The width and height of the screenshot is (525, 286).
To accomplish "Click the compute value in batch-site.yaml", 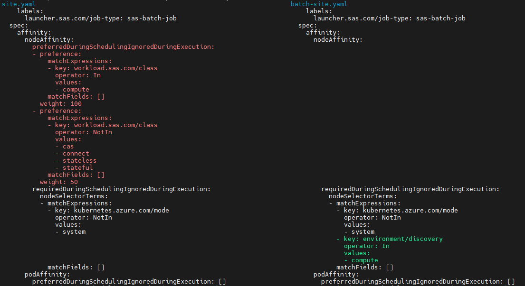I will tap(364, 260).
